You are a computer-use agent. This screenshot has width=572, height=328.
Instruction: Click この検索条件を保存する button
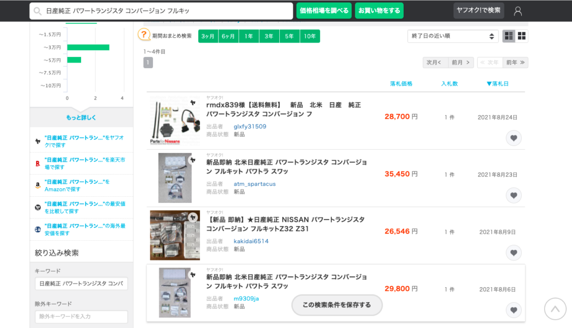pos(337,305)
